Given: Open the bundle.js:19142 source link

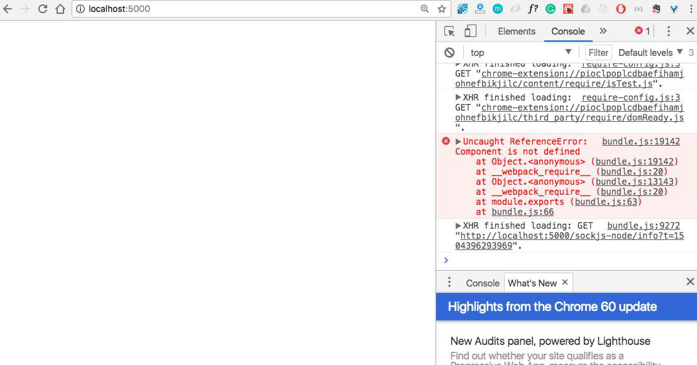Looking at the screenshot, I should click(640, 142).
